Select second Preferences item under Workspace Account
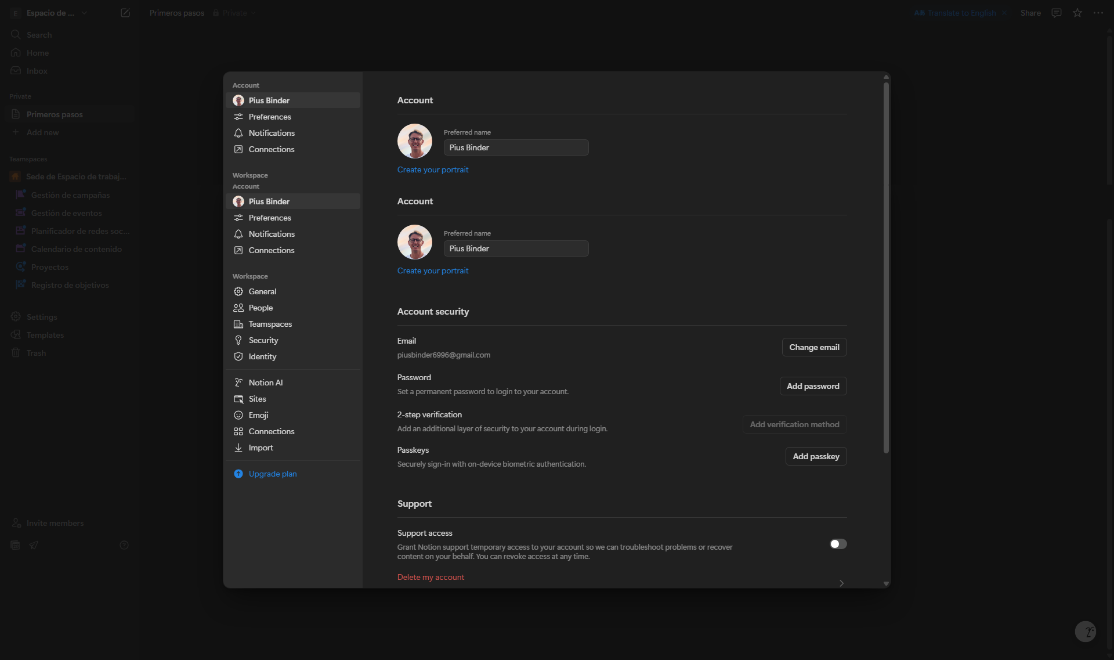The image size is (1114, 660). tap(293, 218)
